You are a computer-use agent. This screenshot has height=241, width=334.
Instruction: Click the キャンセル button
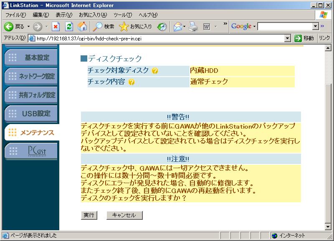point(124,215)
